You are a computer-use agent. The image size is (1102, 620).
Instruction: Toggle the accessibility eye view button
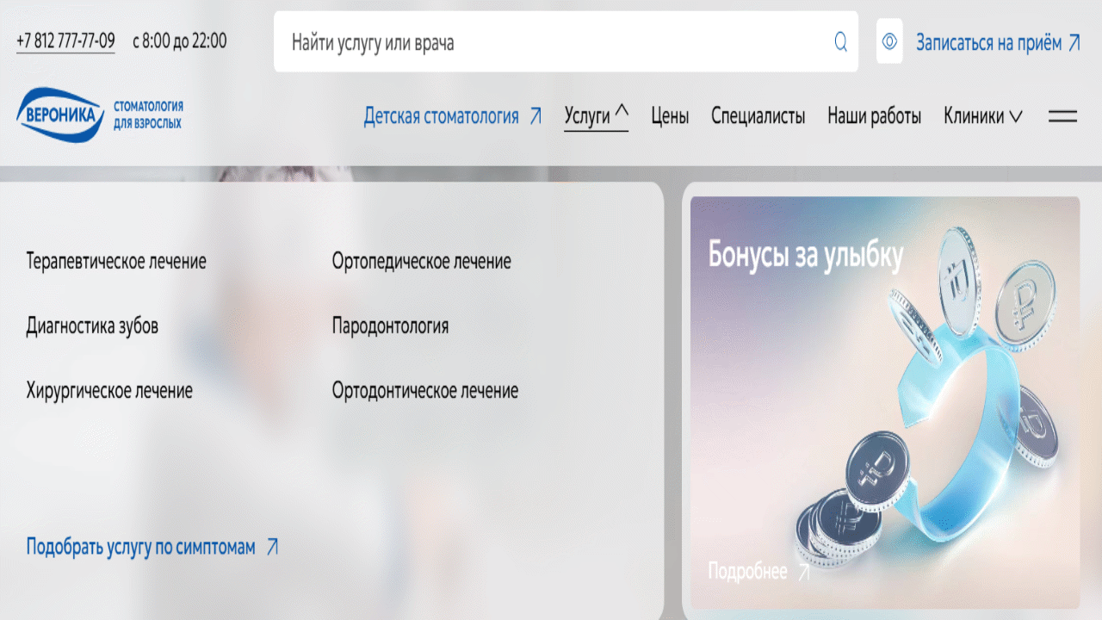pyautogui.click(x=889, y=42)
